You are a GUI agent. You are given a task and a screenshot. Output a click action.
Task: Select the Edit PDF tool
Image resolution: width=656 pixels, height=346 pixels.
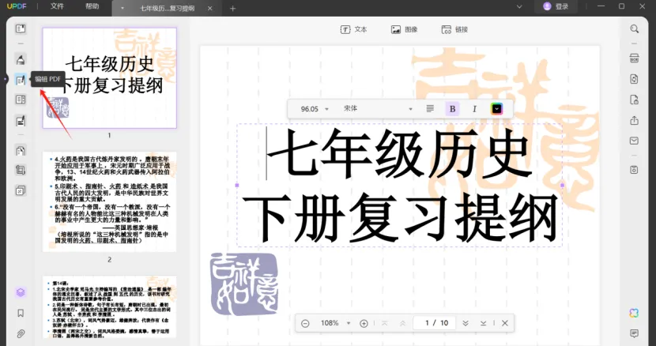point(21,80)
